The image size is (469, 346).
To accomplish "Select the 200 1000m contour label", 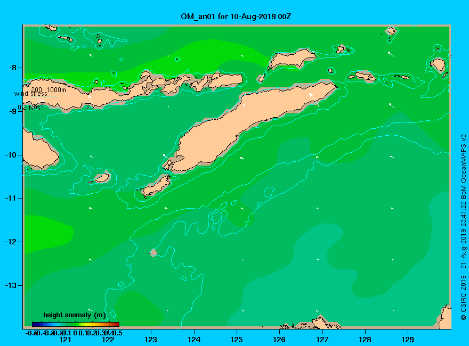I will [x=48, y=89].
